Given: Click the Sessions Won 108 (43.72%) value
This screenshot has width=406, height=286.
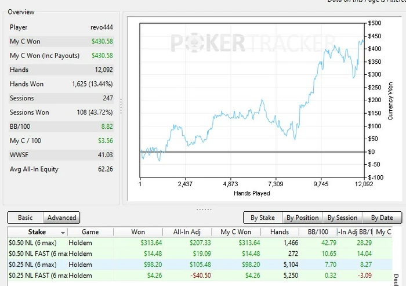Looking at the screenshot, I should pos(95,113).
